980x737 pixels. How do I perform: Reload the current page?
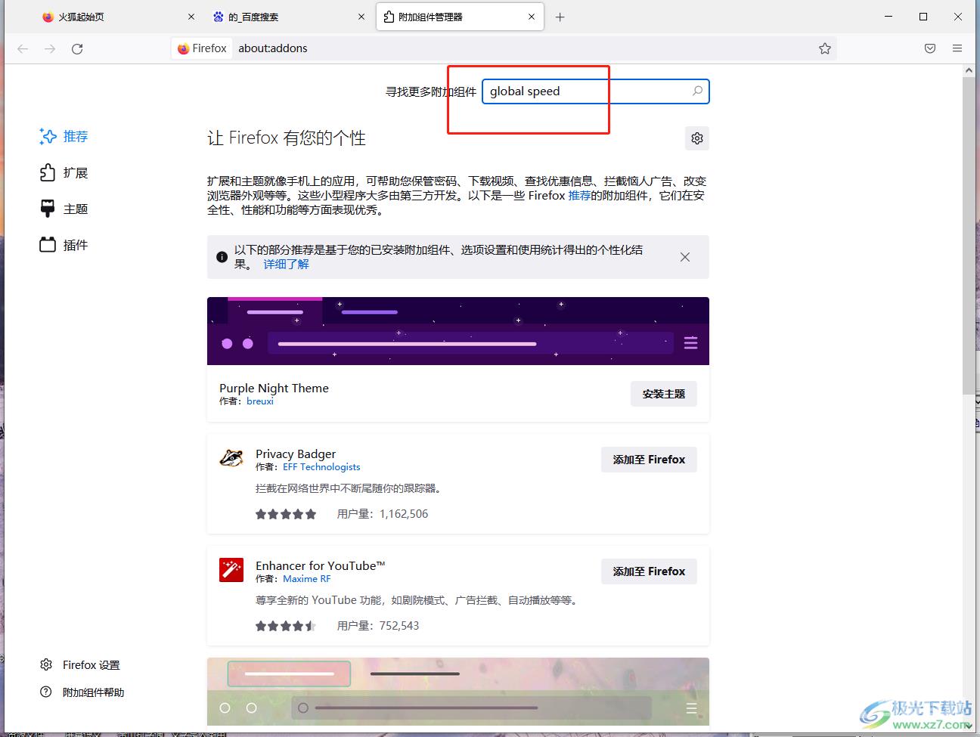77,48
